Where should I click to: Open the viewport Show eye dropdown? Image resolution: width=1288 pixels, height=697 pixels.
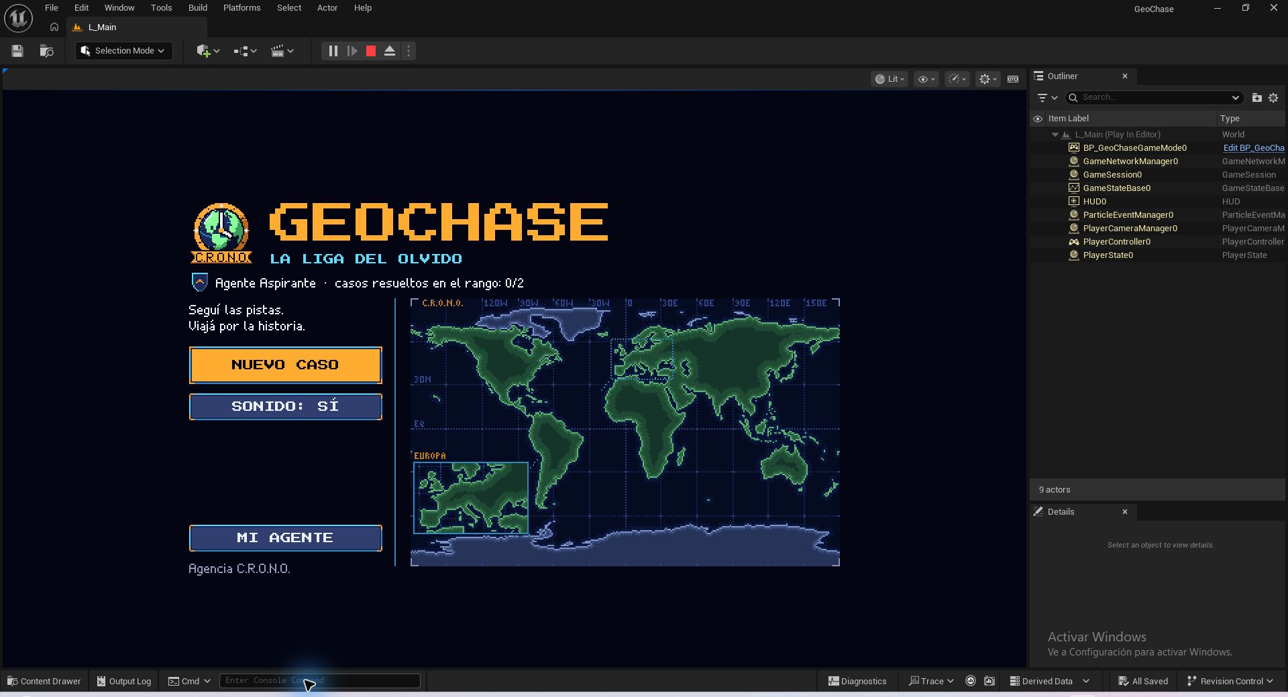pos(926,79)
